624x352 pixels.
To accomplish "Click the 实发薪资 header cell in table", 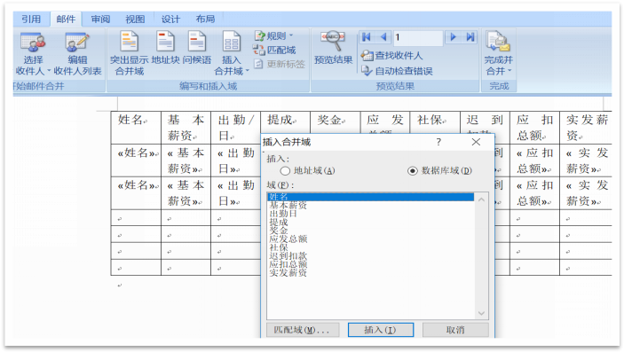I will point(587,128).
